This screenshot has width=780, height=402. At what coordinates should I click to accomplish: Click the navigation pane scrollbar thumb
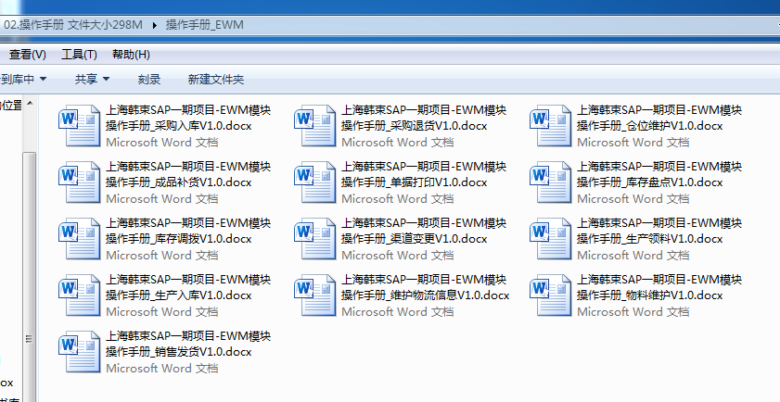pos(30,278)
